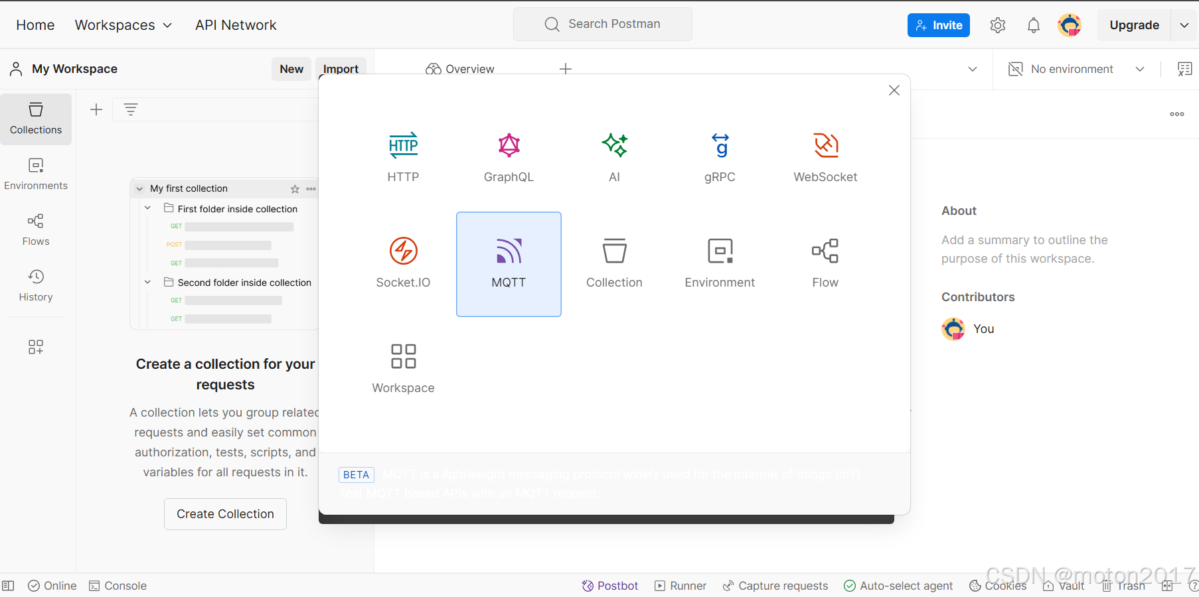Choose Socket.IO request type

(x=403, y=264)
